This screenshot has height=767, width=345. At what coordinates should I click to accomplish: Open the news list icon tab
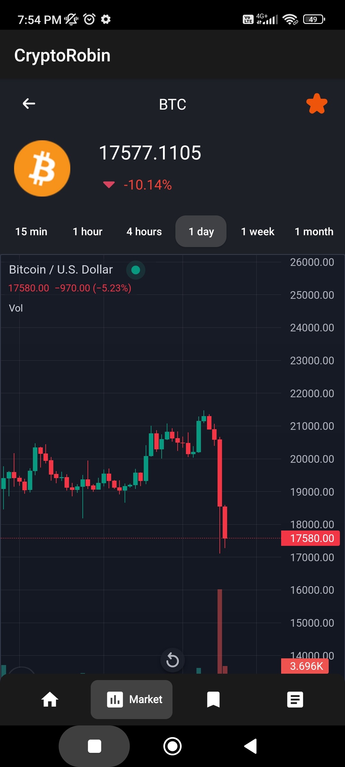(295, 700)
